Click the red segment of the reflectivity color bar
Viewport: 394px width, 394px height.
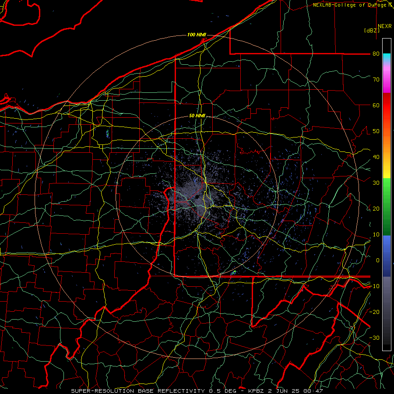click(387, 106)
